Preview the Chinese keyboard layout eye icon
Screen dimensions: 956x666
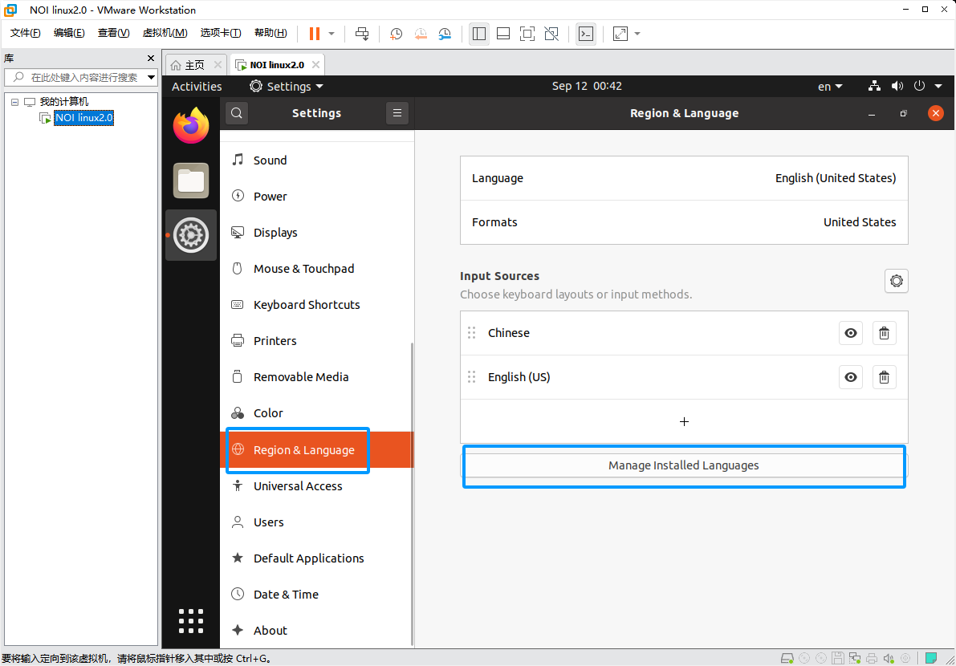click(x=851, y=333)
